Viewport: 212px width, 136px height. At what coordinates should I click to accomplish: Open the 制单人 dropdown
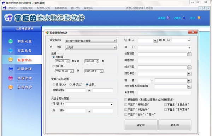tap(181, 41)
